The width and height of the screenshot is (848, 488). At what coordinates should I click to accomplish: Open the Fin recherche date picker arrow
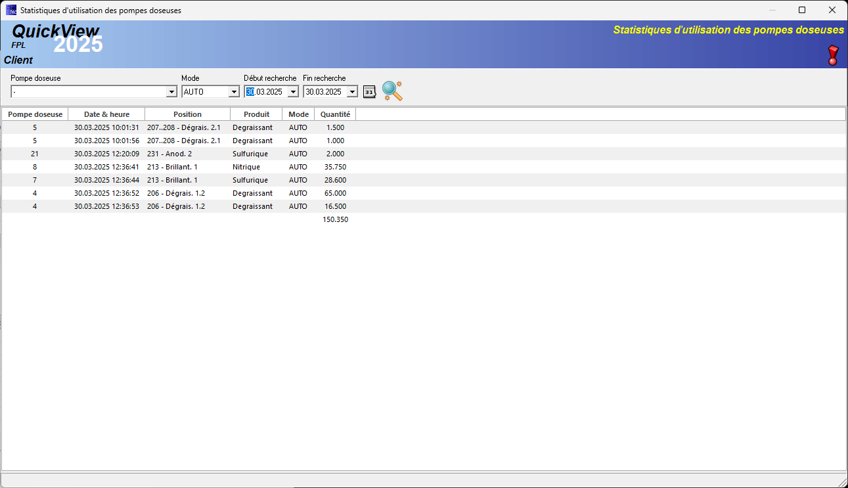pos(352,92)
